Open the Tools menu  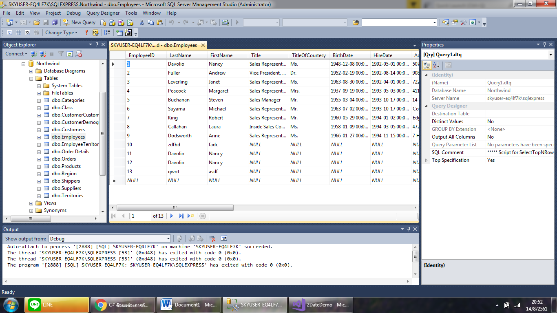pos(131,13)
